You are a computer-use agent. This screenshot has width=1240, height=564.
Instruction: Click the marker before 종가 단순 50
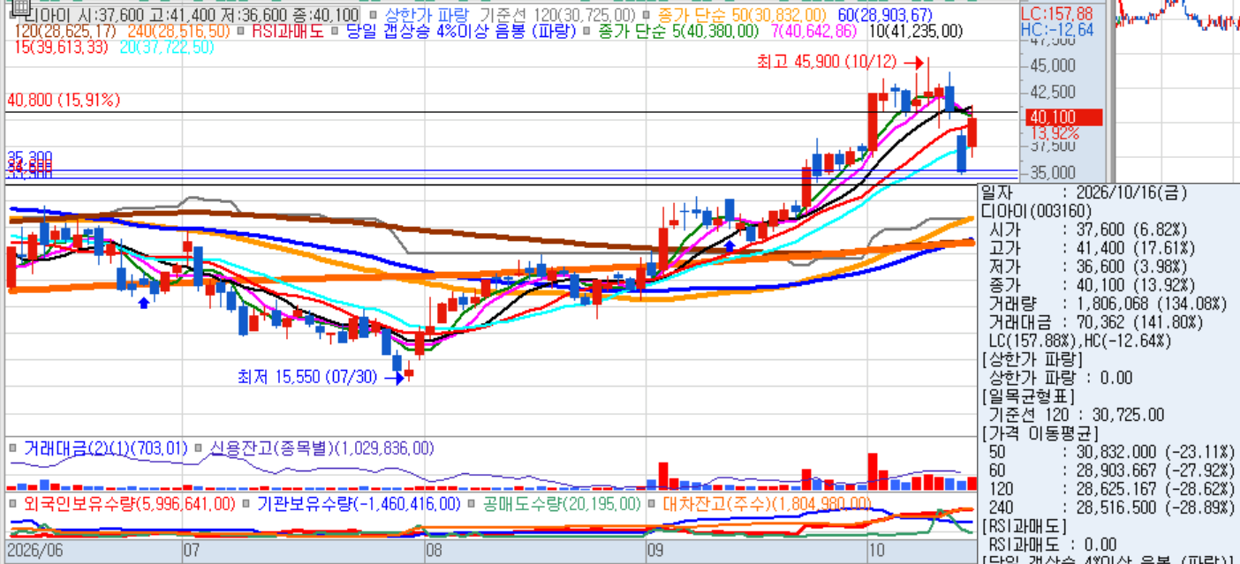[x=646, y=15]
